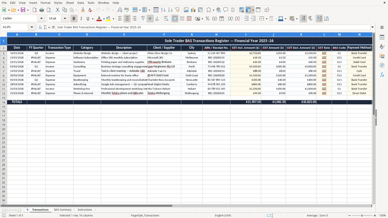
Task: Open the Styles panel in the sidebar
Action: (x=382, y=47)
